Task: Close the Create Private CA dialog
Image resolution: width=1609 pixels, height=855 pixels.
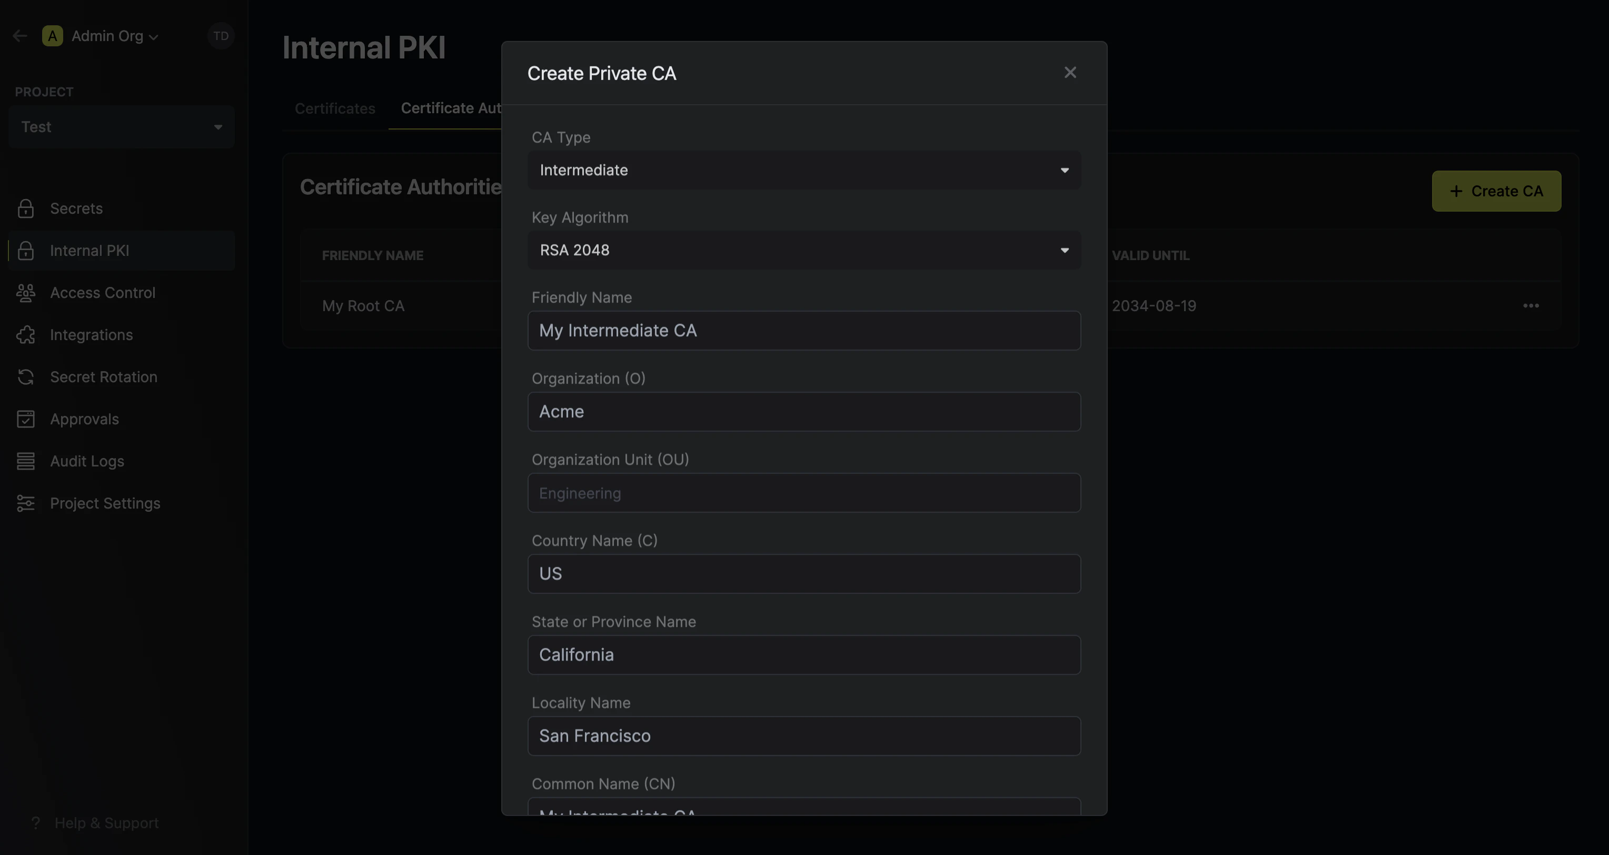Action: pos(1070,73)
